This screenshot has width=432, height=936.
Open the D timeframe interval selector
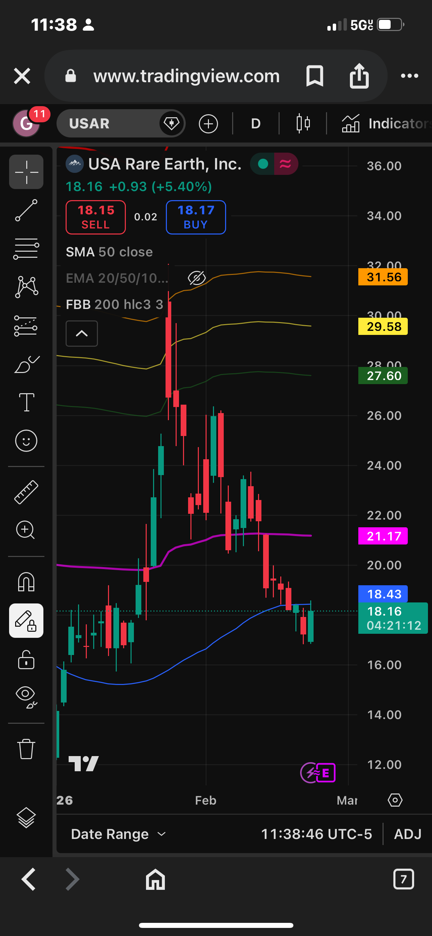256,124
